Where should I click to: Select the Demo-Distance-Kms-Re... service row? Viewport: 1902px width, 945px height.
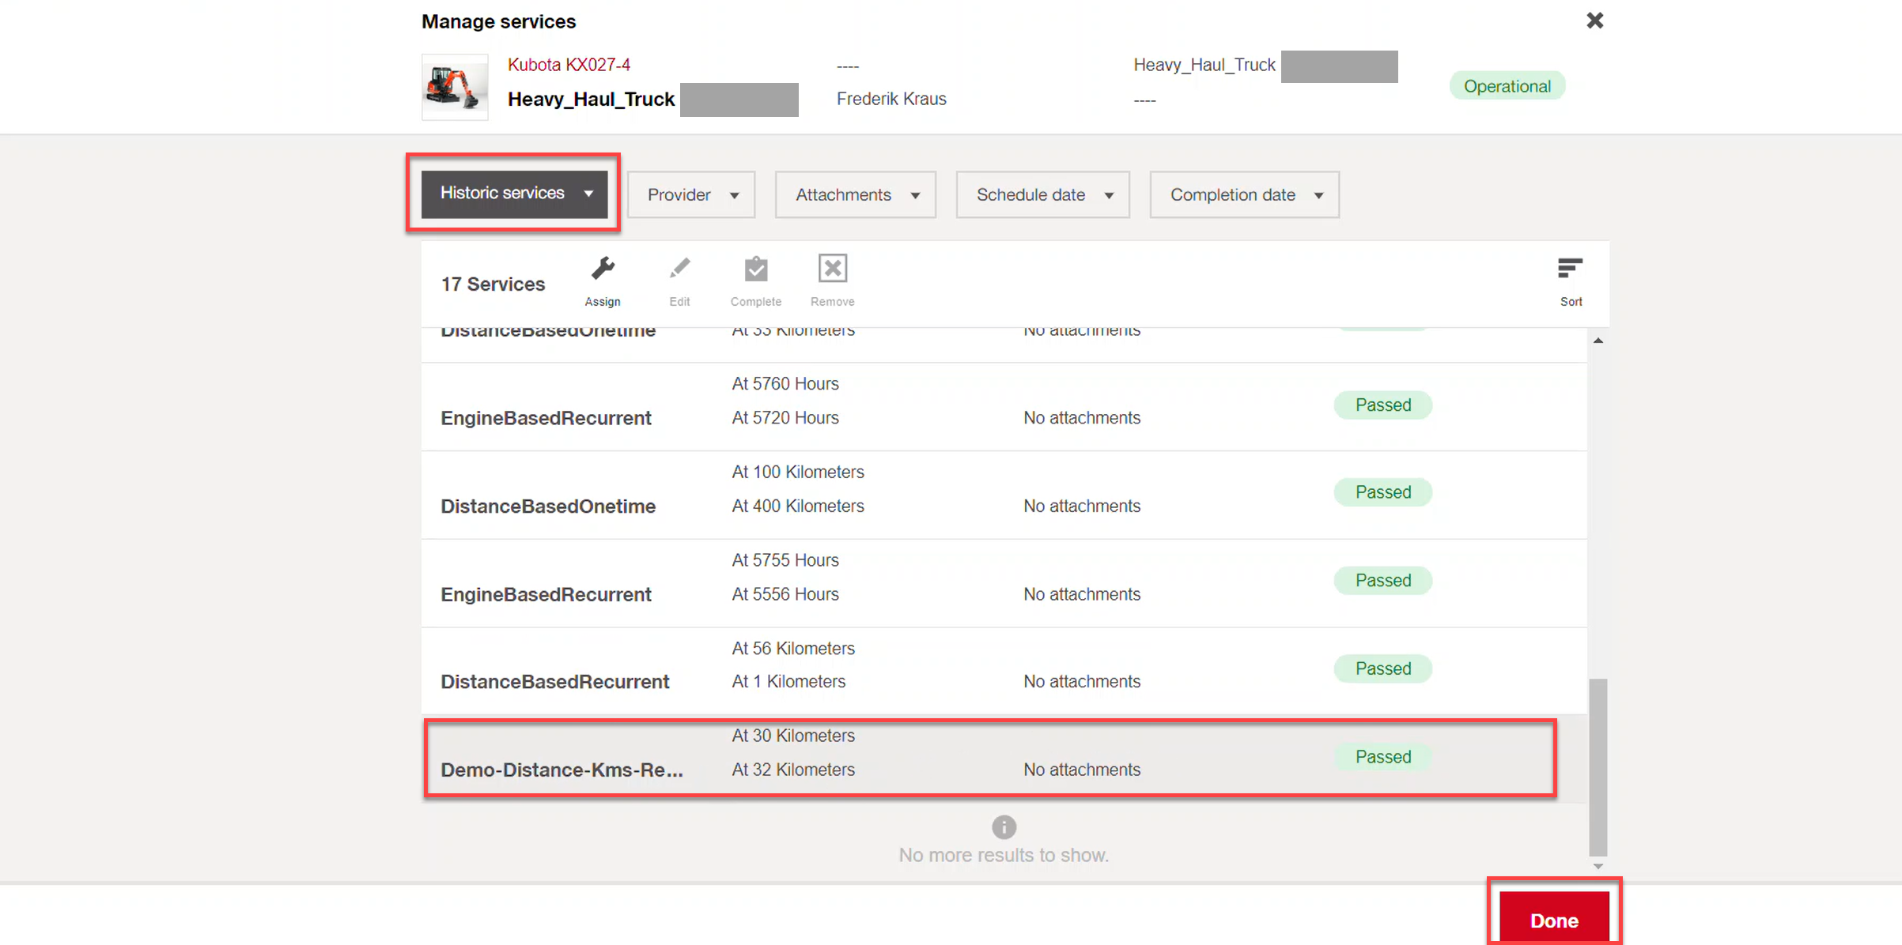tap(991, 757)
